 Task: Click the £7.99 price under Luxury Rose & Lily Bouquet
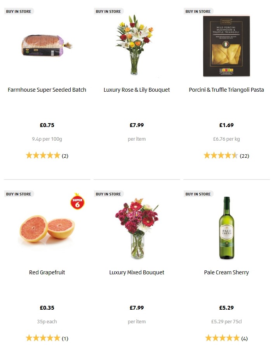point(137,125)
